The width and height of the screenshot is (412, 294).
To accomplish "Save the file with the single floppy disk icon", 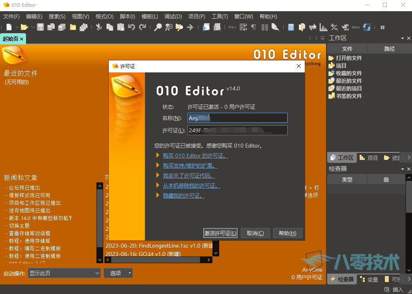I will tap(40, 27).
